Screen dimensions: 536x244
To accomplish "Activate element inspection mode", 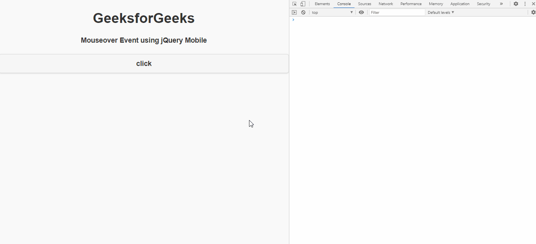I will pyautogui.click(x=294, y=4).
